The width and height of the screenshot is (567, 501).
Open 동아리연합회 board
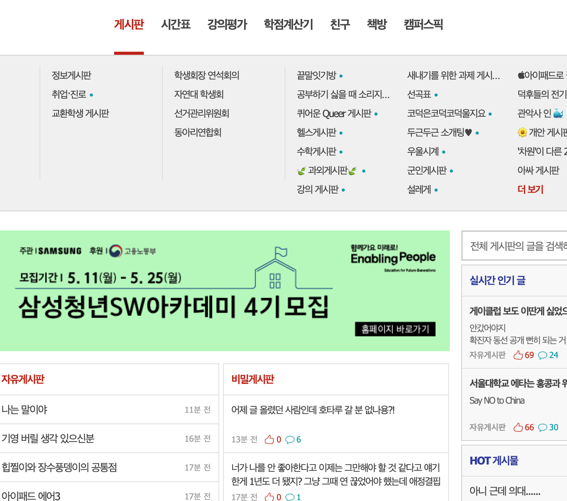pyautogui.click(x=198, y=132)
